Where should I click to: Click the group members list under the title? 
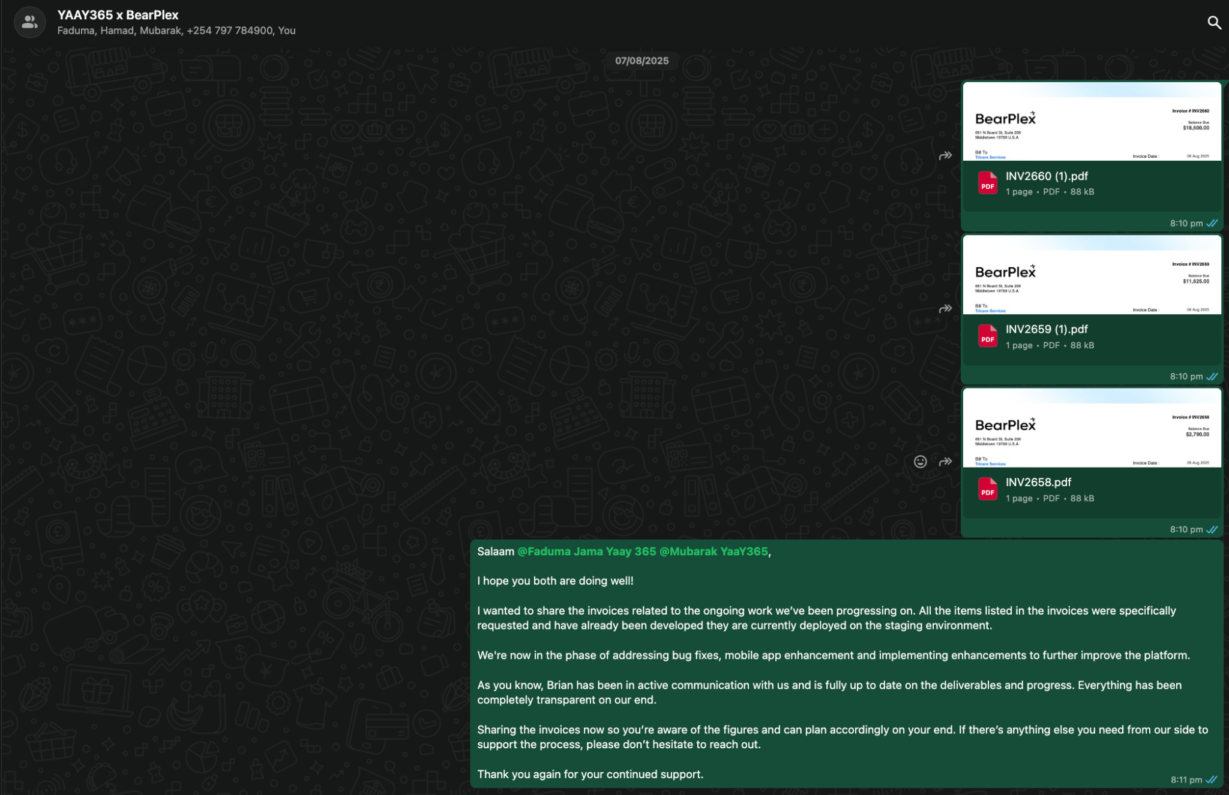pos(176,31)
